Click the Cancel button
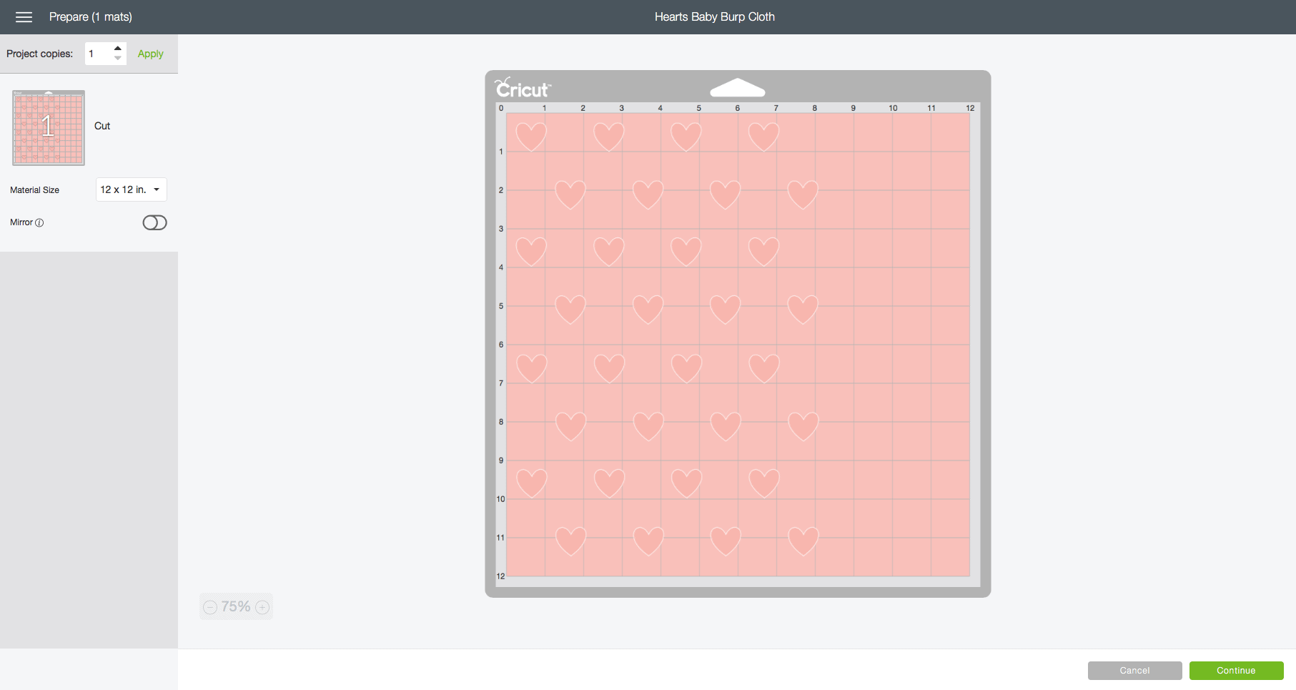Screen dimensions: 1296x690 tap(1134, 671)
